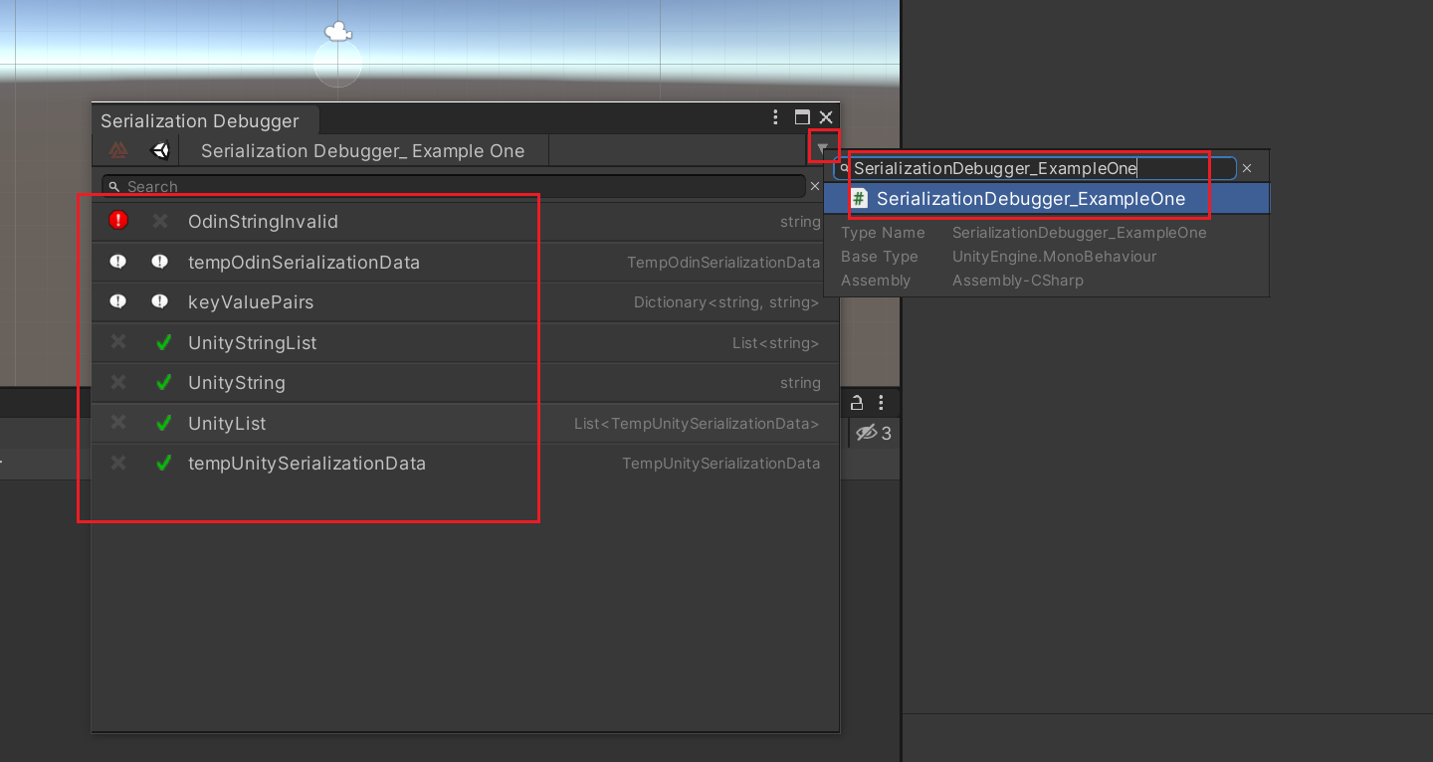This screenshot has height=762, width=1433.
Task: Click the Assembly value Assembly-CSharp
Action: click(1017, 281)
